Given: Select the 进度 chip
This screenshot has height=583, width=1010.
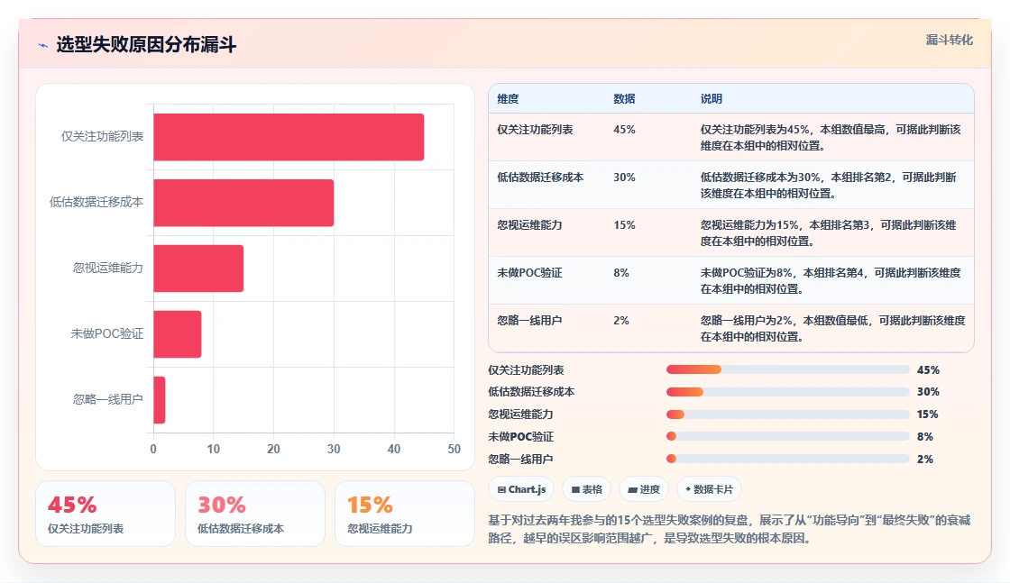Looking at the screenshot, I should (x=644, y=489).
